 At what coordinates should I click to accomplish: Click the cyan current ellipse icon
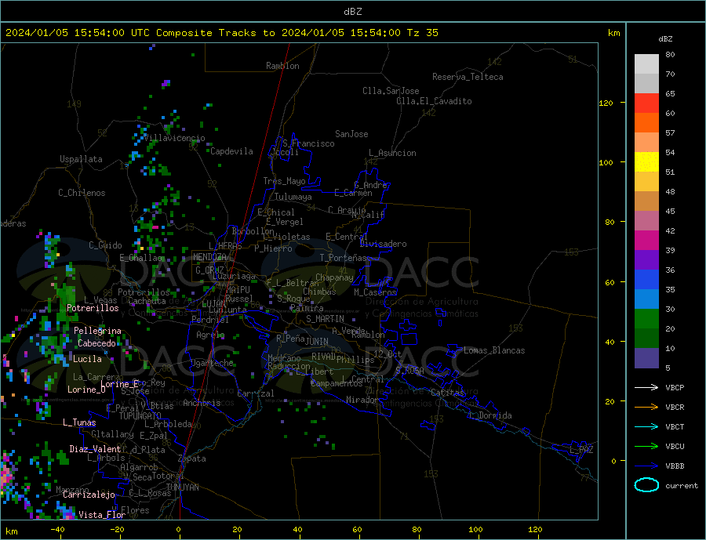click(x=646, y=485)
